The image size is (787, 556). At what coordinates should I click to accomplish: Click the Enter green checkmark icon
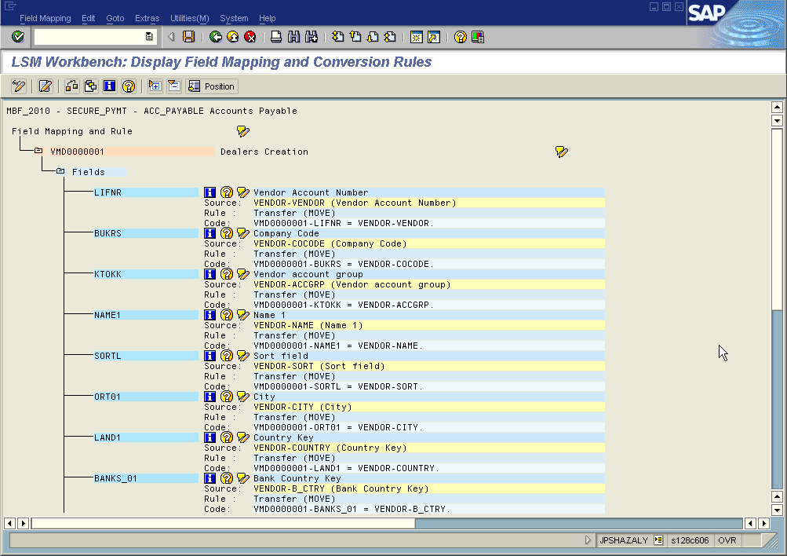coord(16,36)
